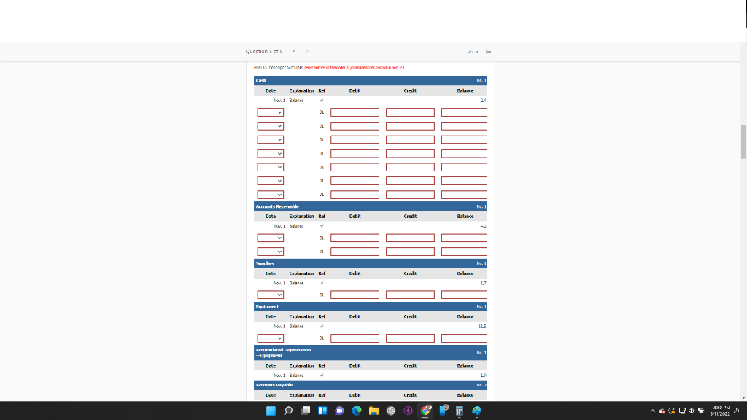
Task: Open first Accounts Receivable date dropdown
Action: click(270, 238)
